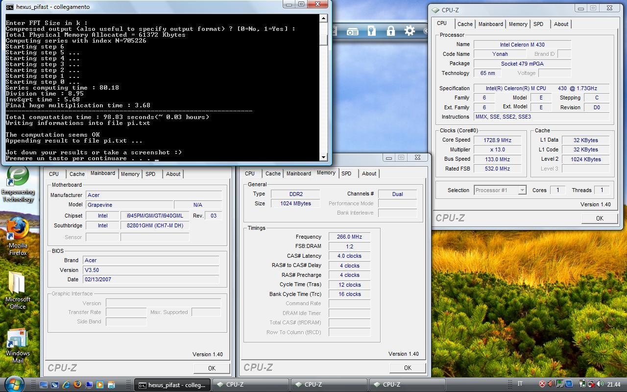This screenshot has height=392, width=627.
Task: Click OK in the right CPU-Z processor window
Action: [600, 218]
